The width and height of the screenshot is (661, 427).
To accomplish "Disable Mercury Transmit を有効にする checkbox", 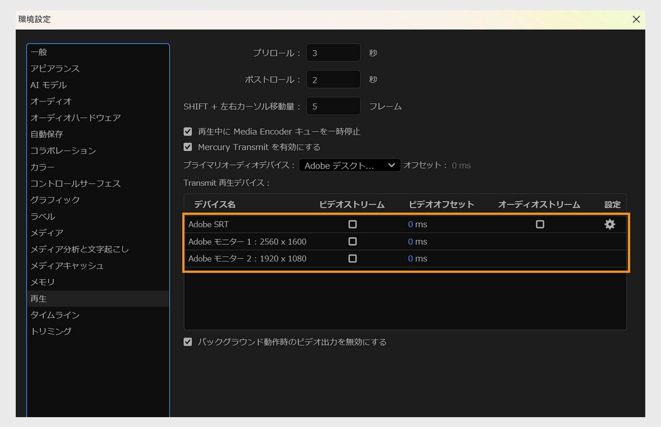I will pos(187,147).
